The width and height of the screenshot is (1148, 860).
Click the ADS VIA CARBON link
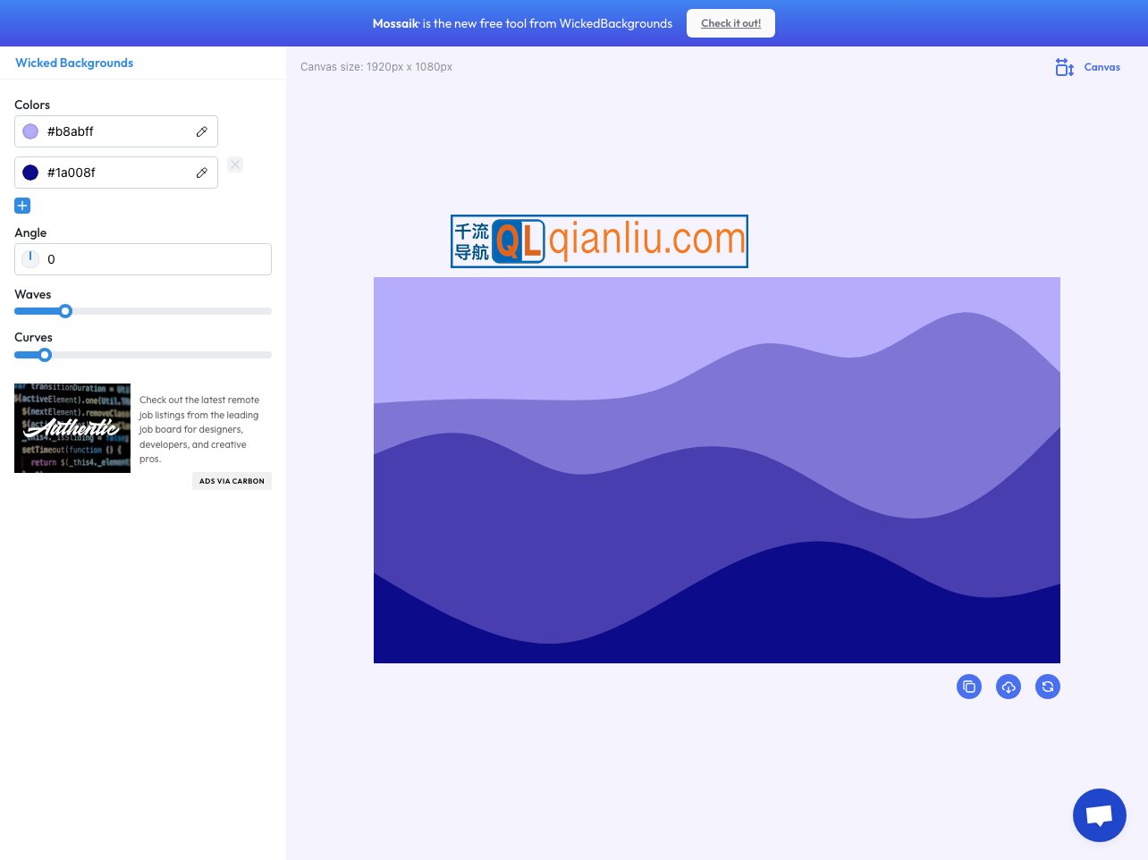tap(232, 481)
